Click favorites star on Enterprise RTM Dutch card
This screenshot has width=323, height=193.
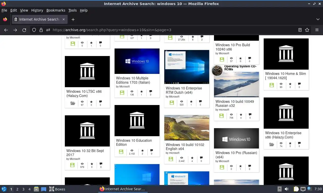pyautogui.click(x=191, y=102)
